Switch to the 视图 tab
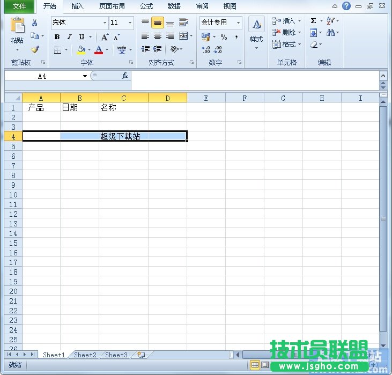This screenshot has width=392, height=375. point(230,6)
